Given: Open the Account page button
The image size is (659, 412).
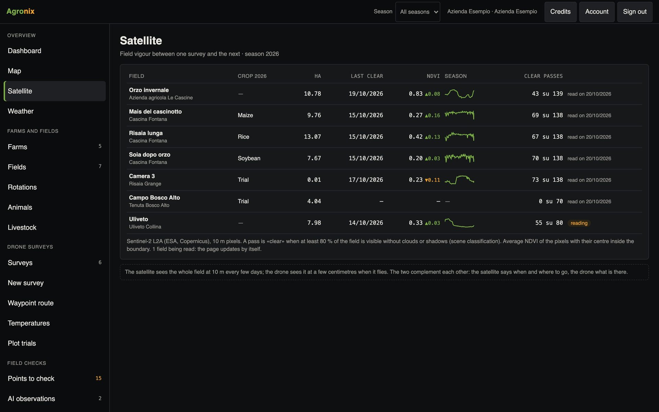Looking at the screenshot, I should coord(597,12).
